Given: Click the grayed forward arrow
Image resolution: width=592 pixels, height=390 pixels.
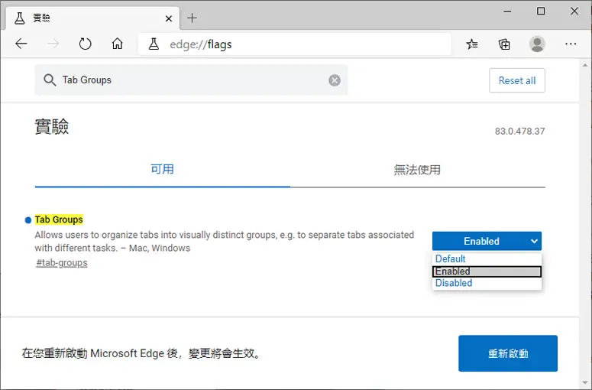Looking at the screenshot, I should (x=53, y=44).
